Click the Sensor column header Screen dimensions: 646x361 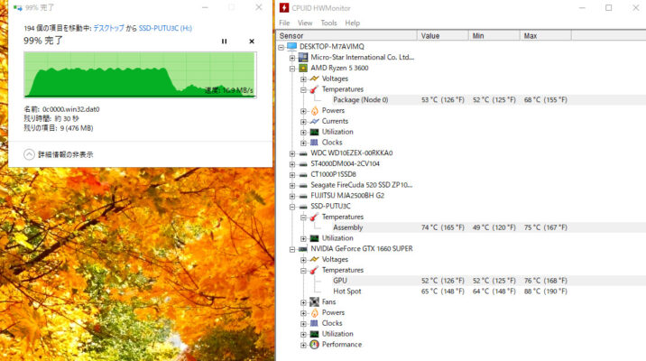coord(346,36)
